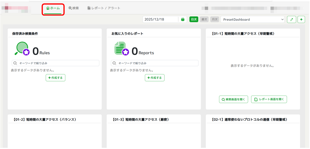The image size is (310, 149).
Task: Open the PresetDashboard dropdown
Action: (253, 19)
